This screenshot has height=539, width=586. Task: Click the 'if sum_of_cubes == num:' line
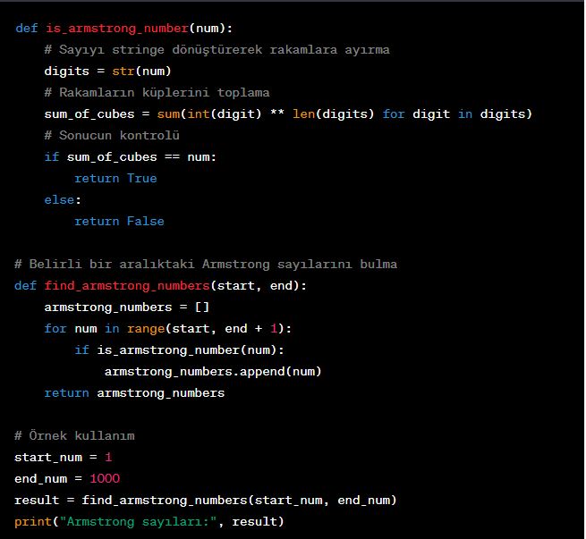tap(130, 156)
